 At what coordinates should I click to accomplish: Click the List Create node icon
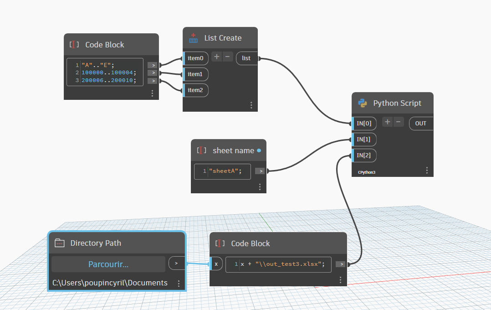click(x=194, y=38)
